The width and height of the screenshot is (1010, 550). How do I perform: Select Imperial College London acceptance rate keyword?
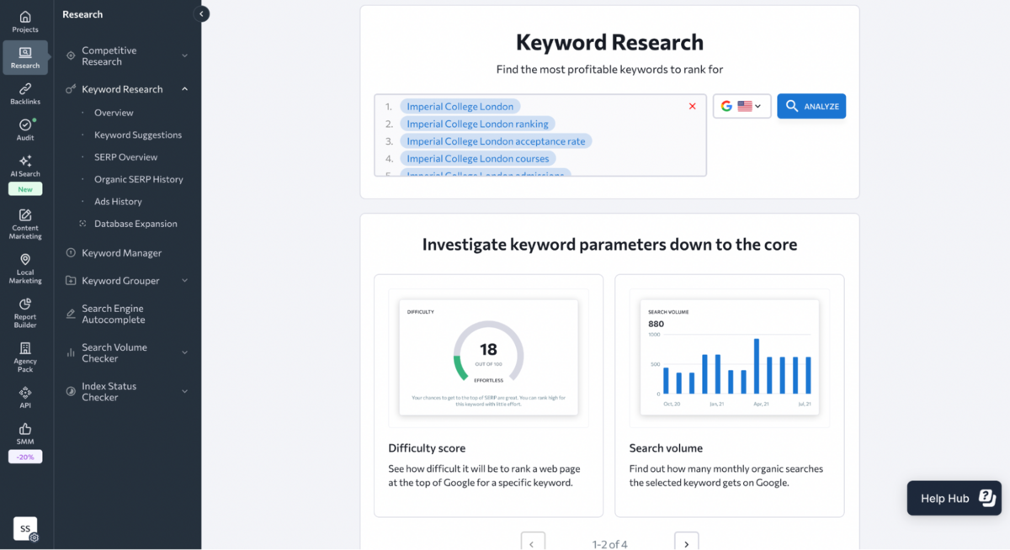(496, 141)
